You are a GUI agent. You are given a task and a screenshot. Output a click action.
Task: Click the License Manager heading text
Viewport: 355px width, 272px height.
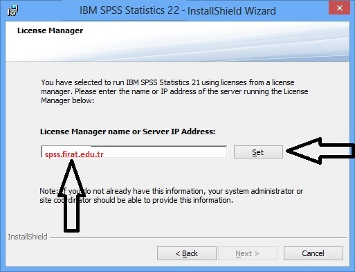50,30
